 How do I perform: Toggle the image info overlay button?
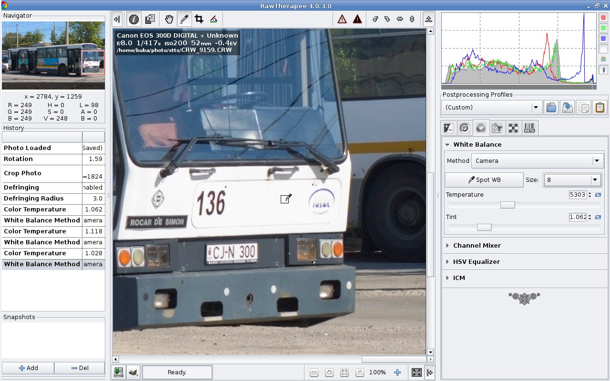134,20
